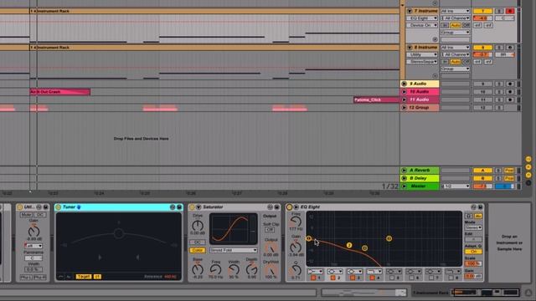
Task: Click EQ Eight Scale value field
Action: point(473,264)
